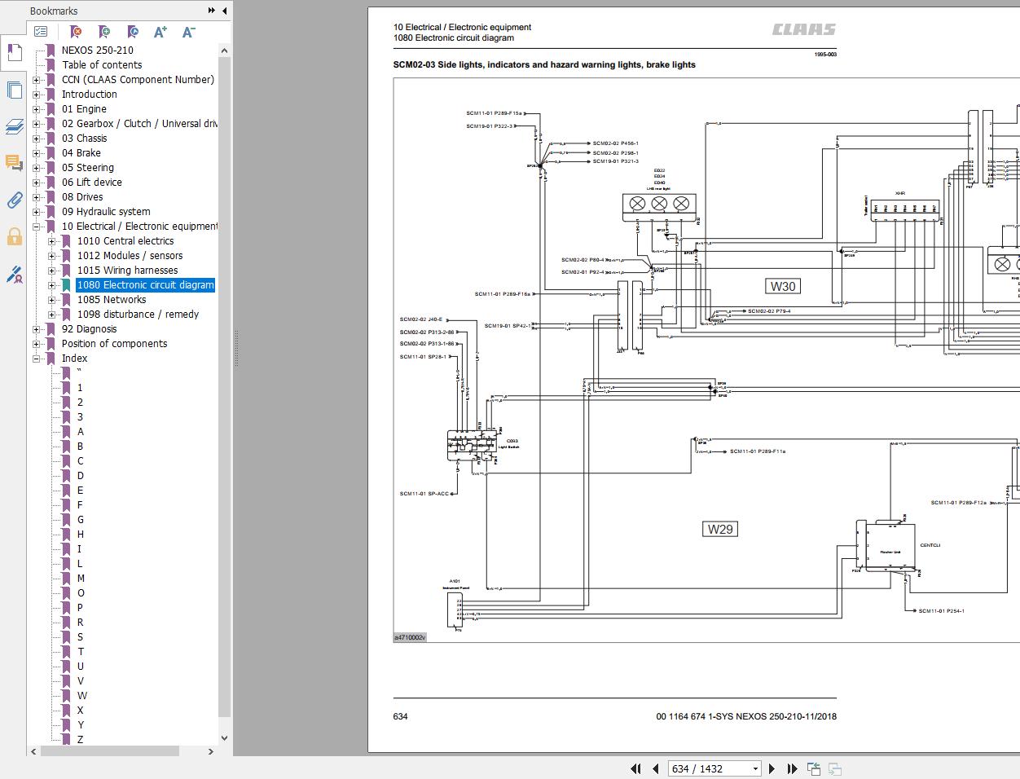Open the Security lock panel
The height and width of the screenshot is (779, 1020).
click(x=14, y=236)
